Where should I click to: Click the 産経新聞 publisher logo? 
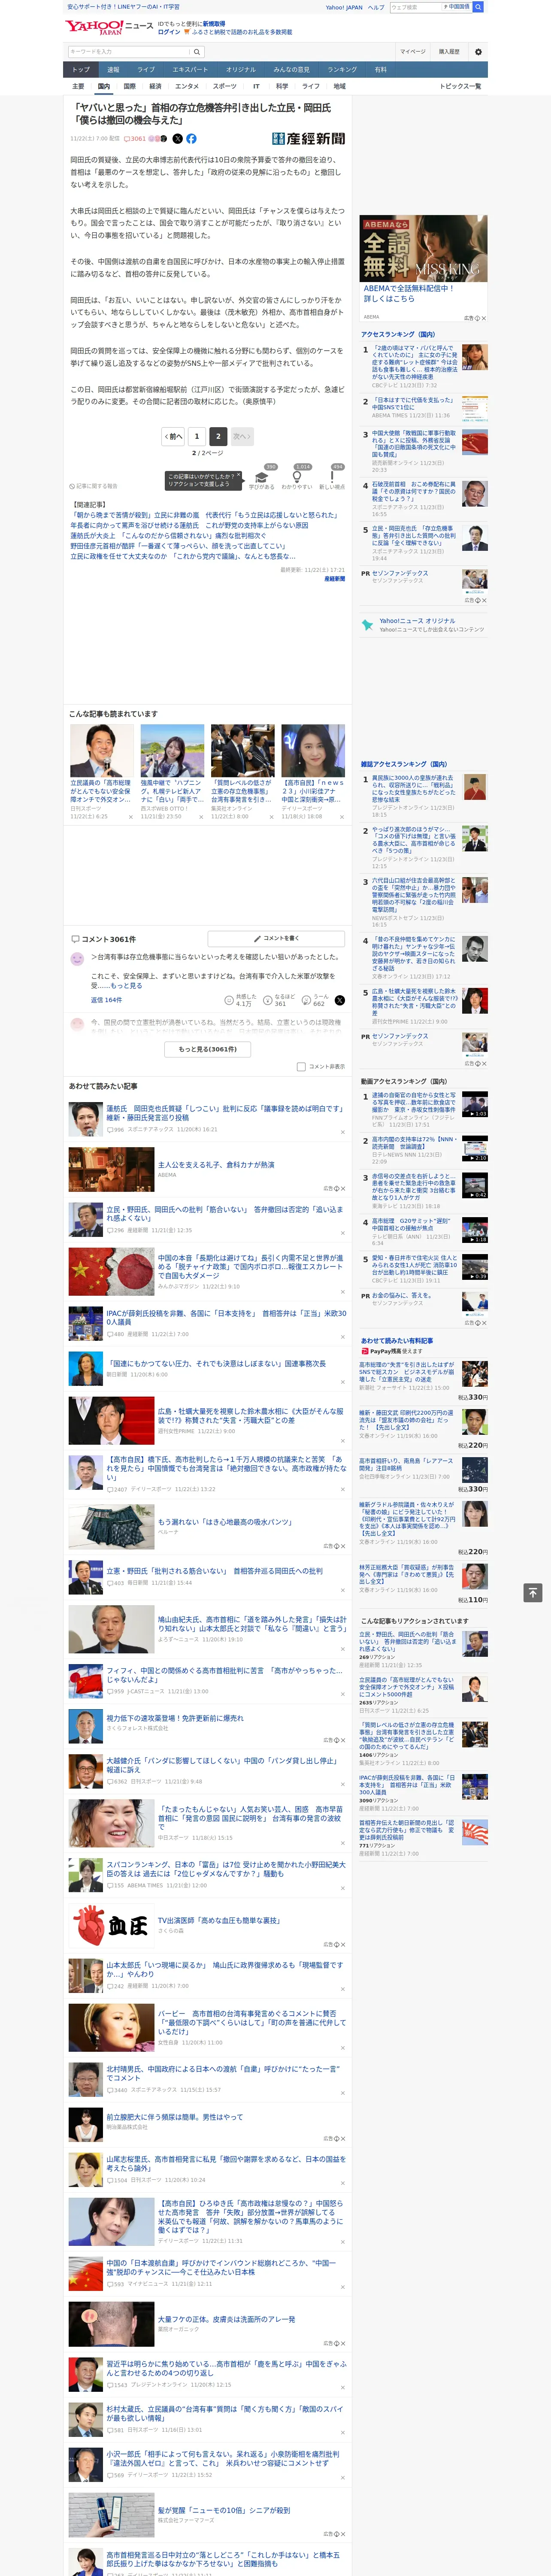click(308, 139)
